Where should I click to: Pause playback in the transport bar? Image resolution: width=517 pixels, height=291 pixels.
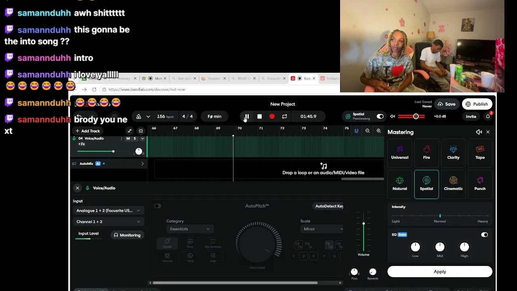pyautogui.click(x=247, y=116)
